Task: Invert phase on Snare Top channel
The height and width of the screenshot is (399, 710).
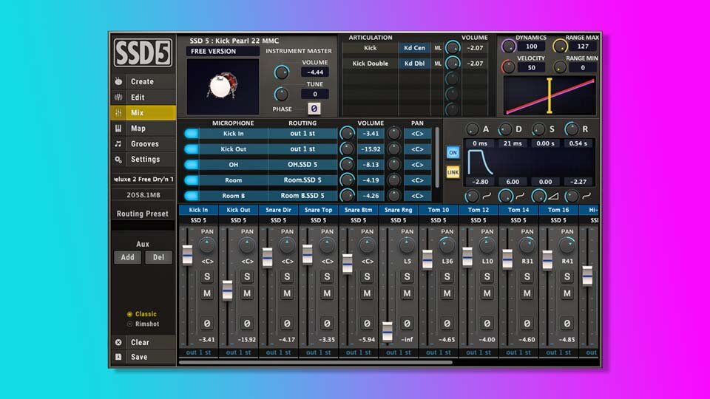Action: pyautogui.click(x=327, y=324)
